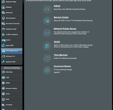Click "Share files in the USB disk" description
This screenshot has width=113, height=110.
tap(70, 9)
